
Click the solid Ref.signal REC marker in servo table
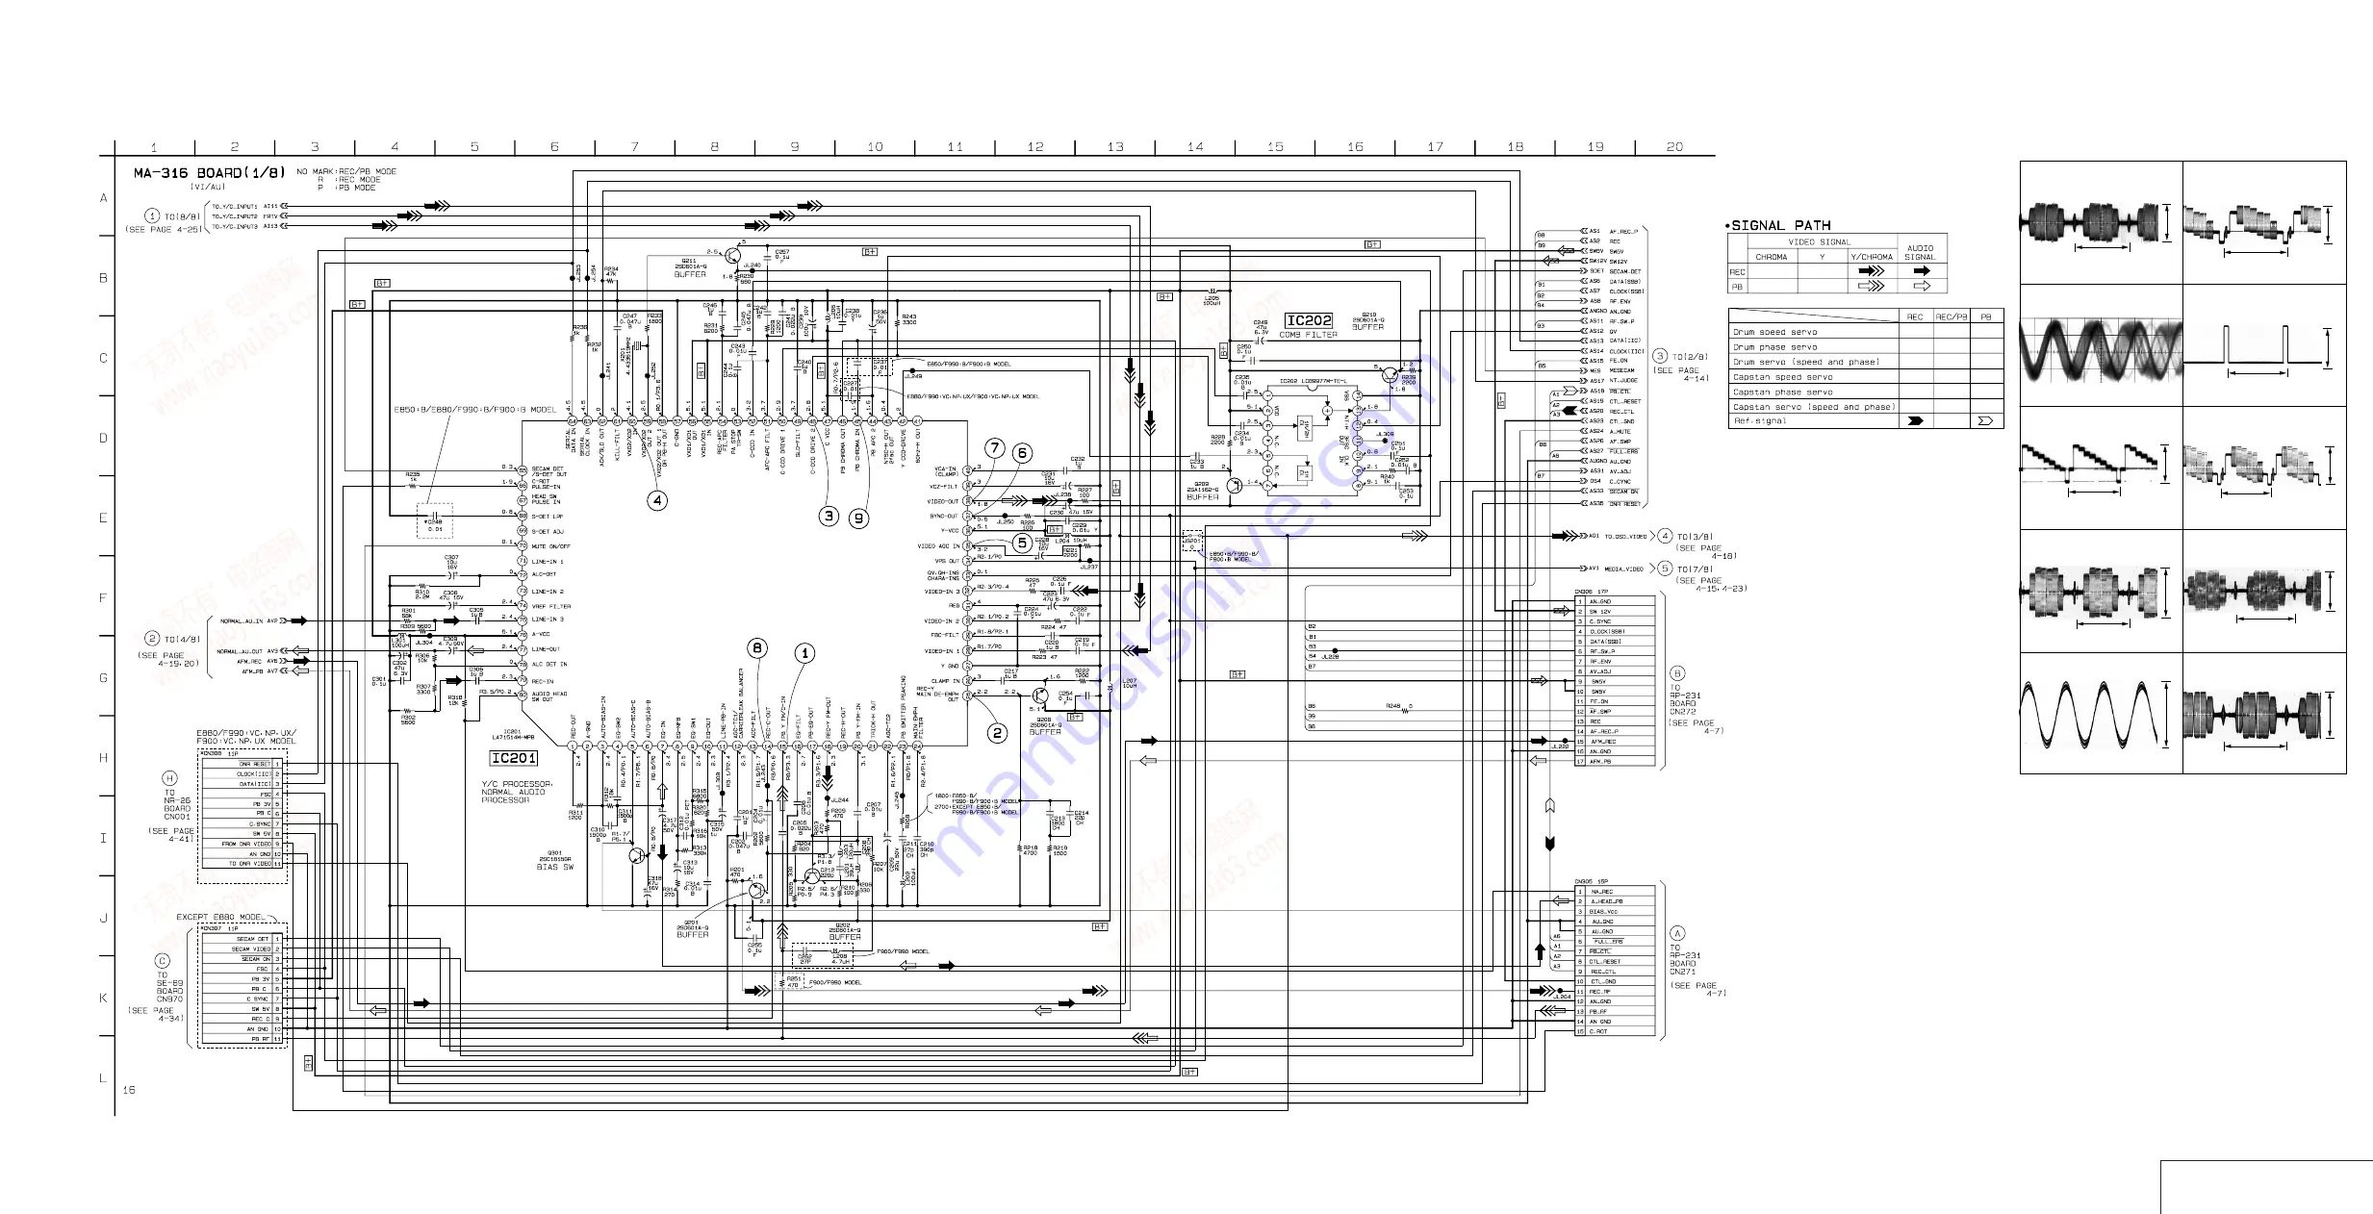pyautogui.click(x=1916, y=421)
